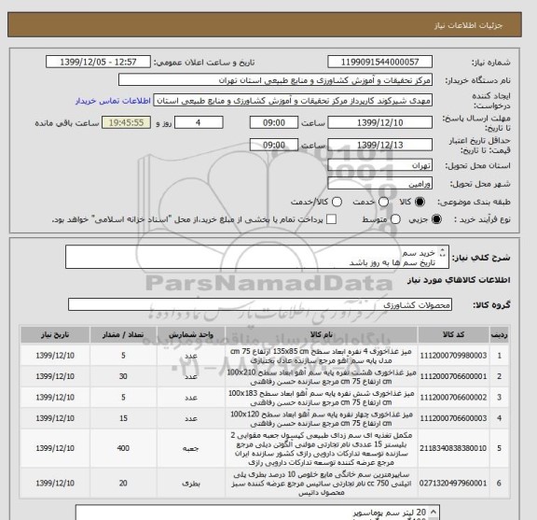Click the remaining days field showing 4

199,122
